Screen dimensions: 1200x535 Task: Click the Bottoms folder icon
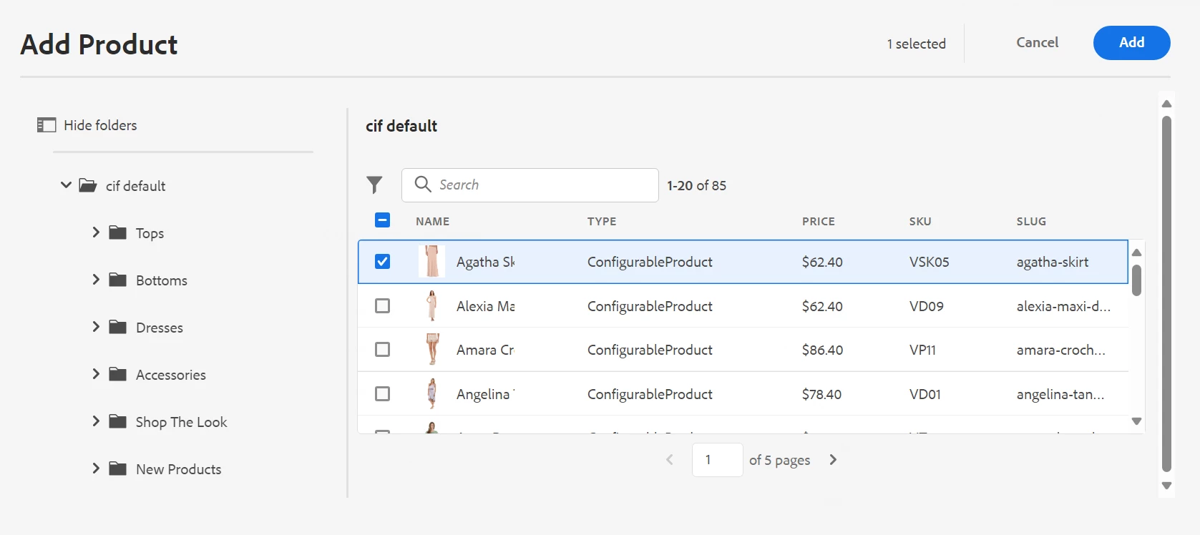point(117,280)
